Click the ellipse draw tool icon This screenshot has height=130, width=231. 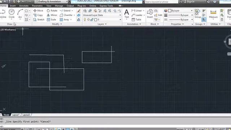26,15
